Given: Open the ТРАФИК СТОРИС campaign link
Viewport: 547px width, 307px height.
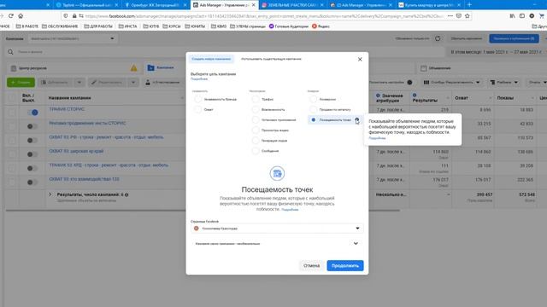Looking at the screenshot, I should point(67,109).
